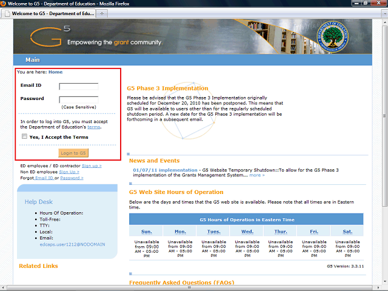Open ED employee / ED contractor Sign up
Image resolution: width=388 pixels, height=291 pixels.
pos(92,166)
